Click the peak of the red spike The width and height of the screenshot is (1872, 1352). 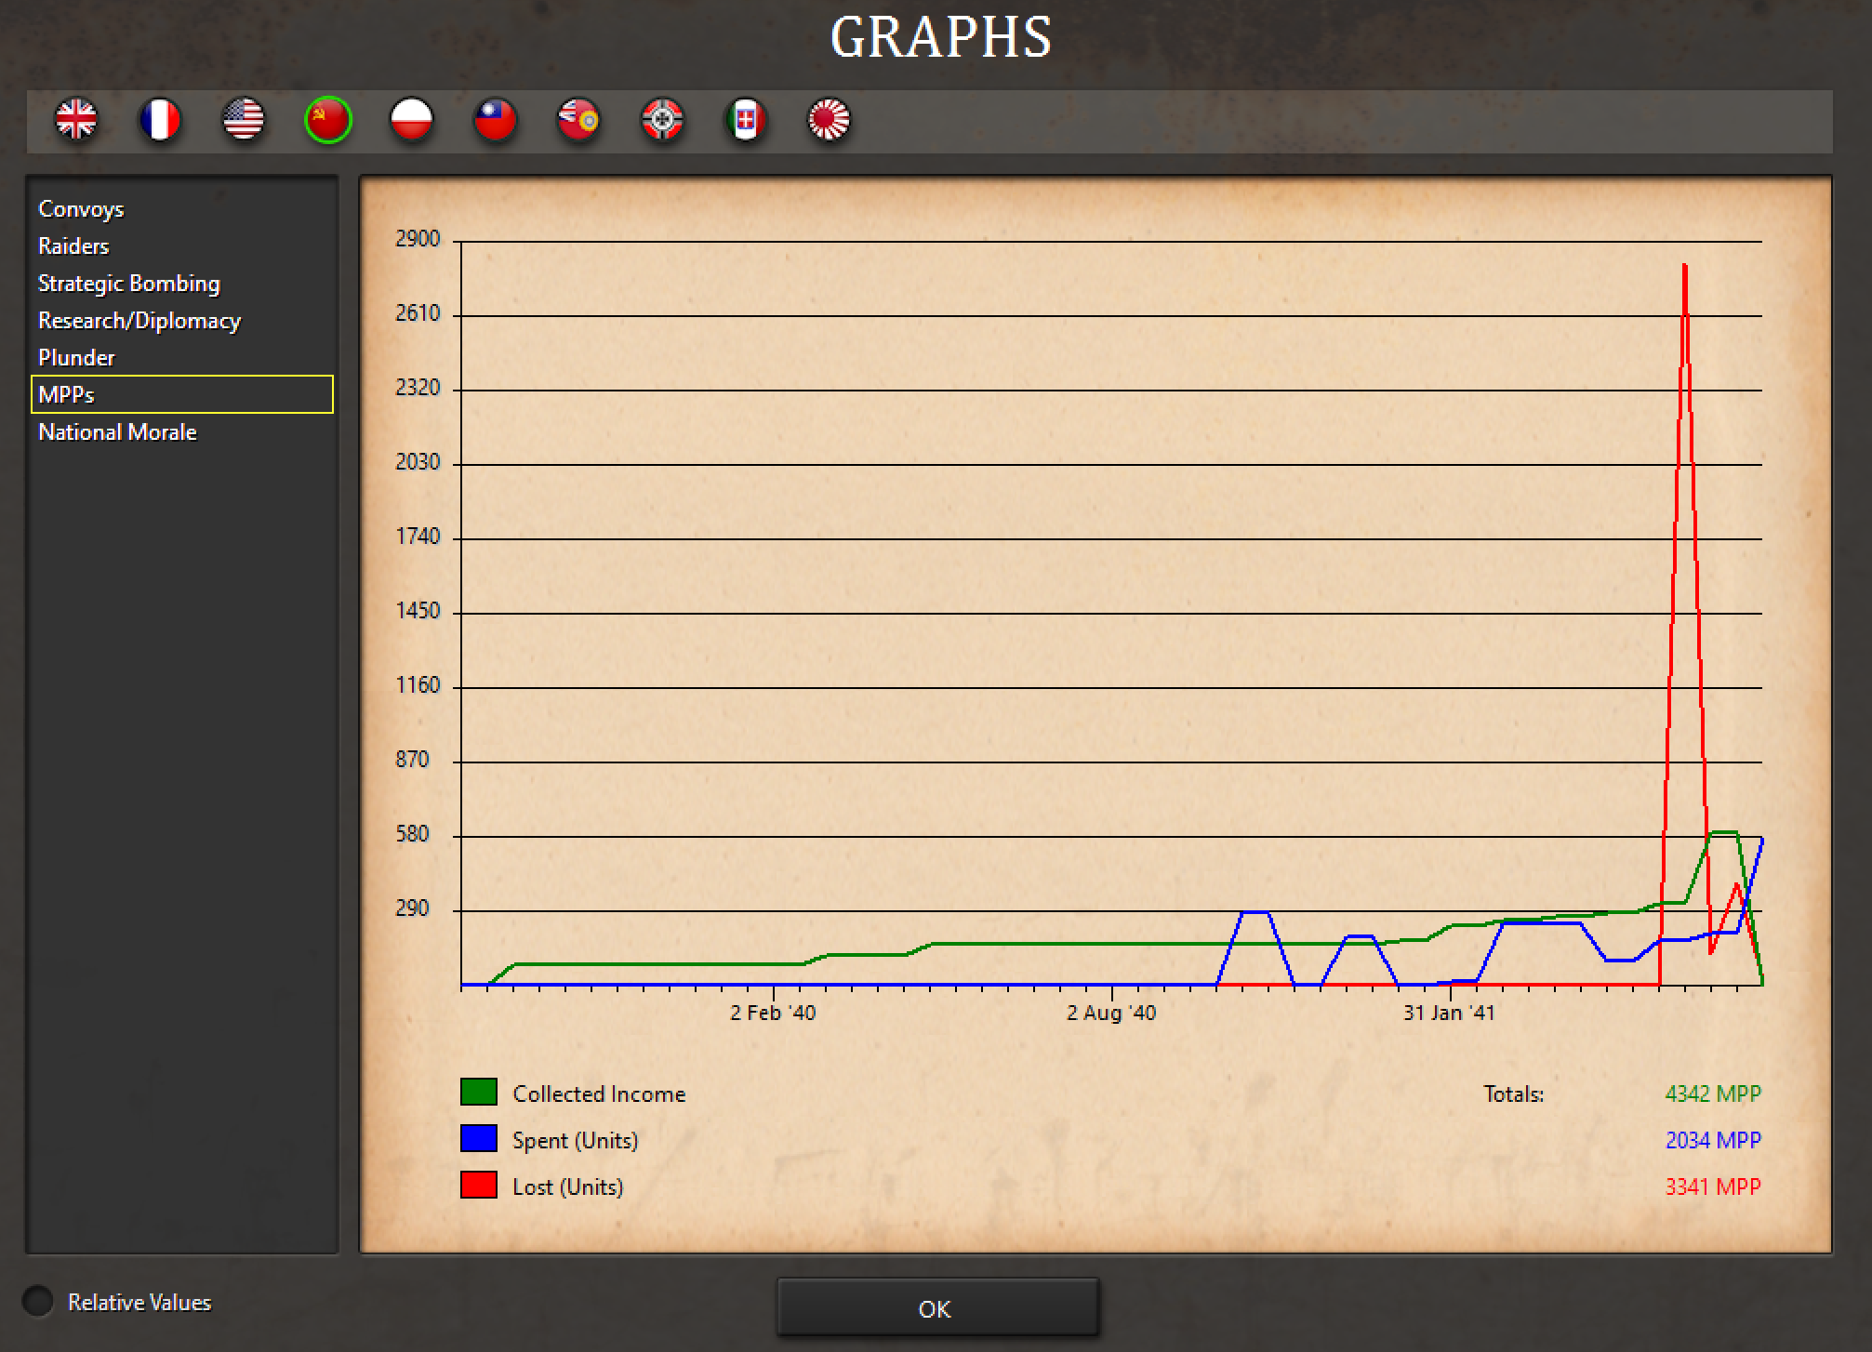1684,267
